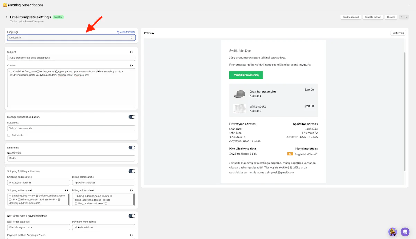Click the Next order date title field
Viewport: 416px width, 239px height.
coord(38,227)
